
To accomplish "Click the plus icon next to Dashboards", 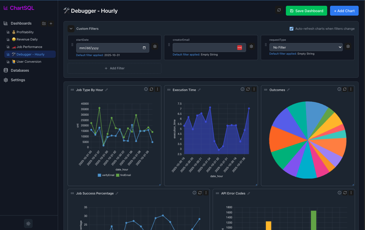I will (51, 23).
